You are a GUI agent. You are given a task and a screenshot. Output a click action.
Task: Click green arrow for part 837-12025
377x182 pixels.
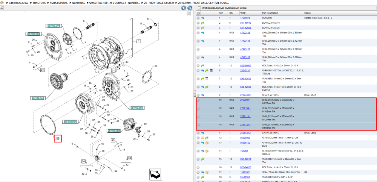202,28
